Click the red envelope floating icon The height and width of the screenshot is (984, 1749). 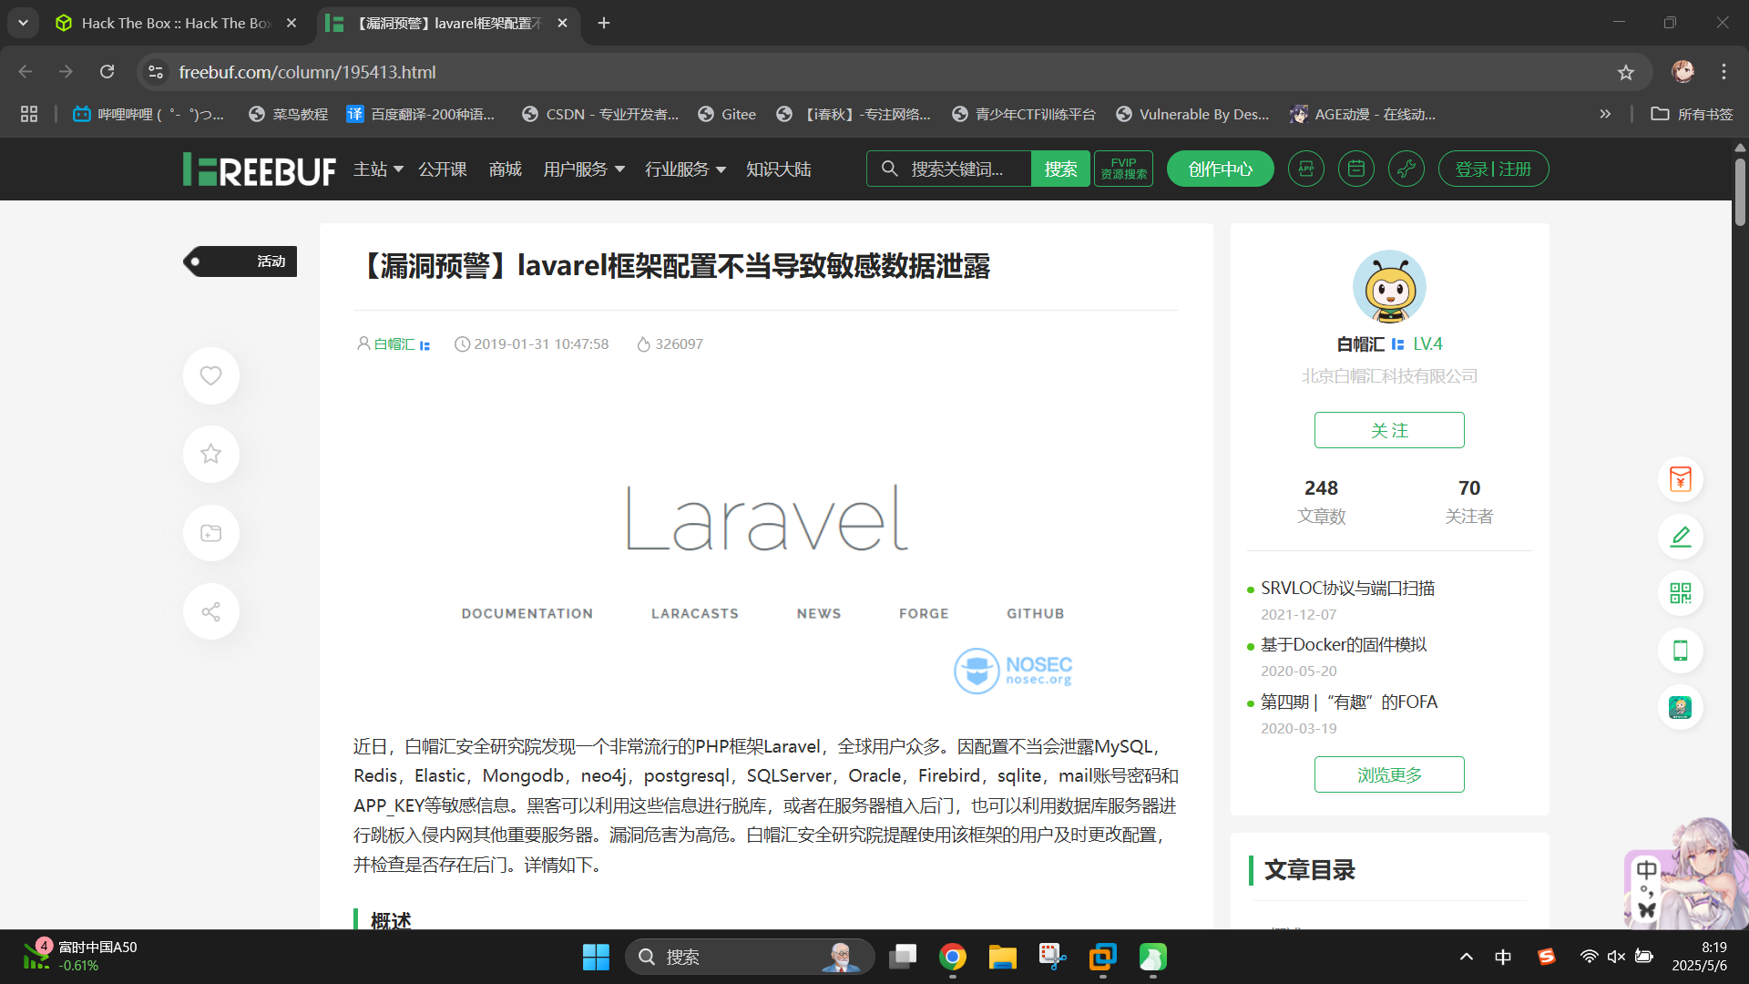coord(1680,479)
